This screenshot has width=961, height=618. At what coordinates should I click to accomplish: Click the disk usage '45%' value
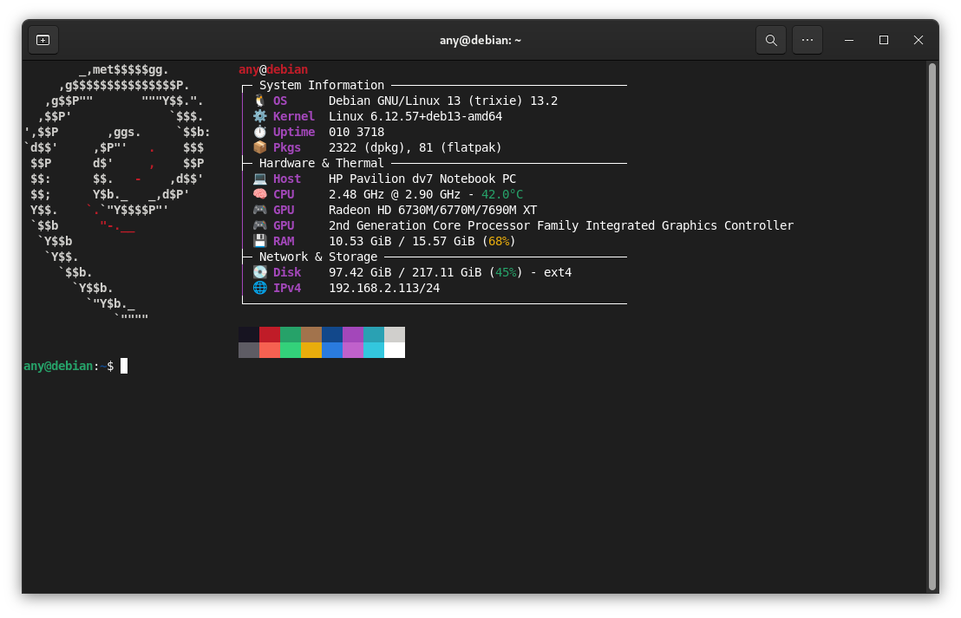pos(506,272)
